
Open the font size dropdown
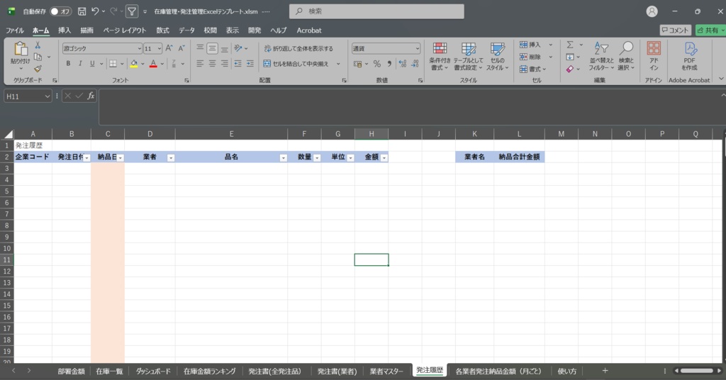160,49
